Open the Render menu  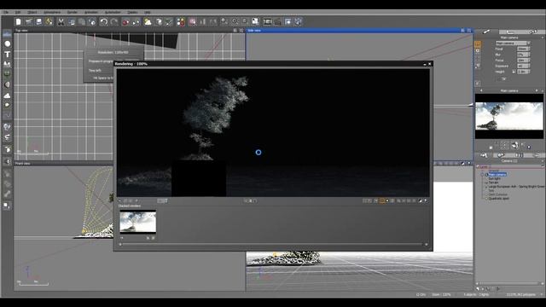(x=72, y=12)
